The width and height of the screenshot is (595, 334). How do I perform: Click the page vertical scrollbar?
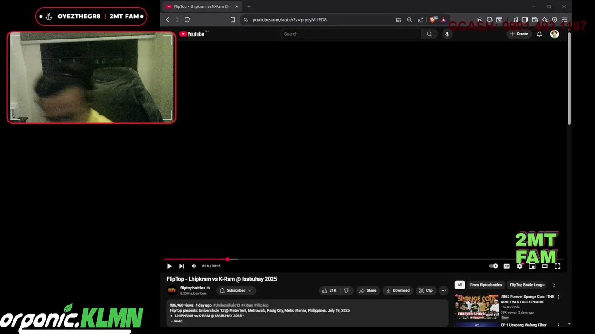pyautogui.click(x=569, y=79)
